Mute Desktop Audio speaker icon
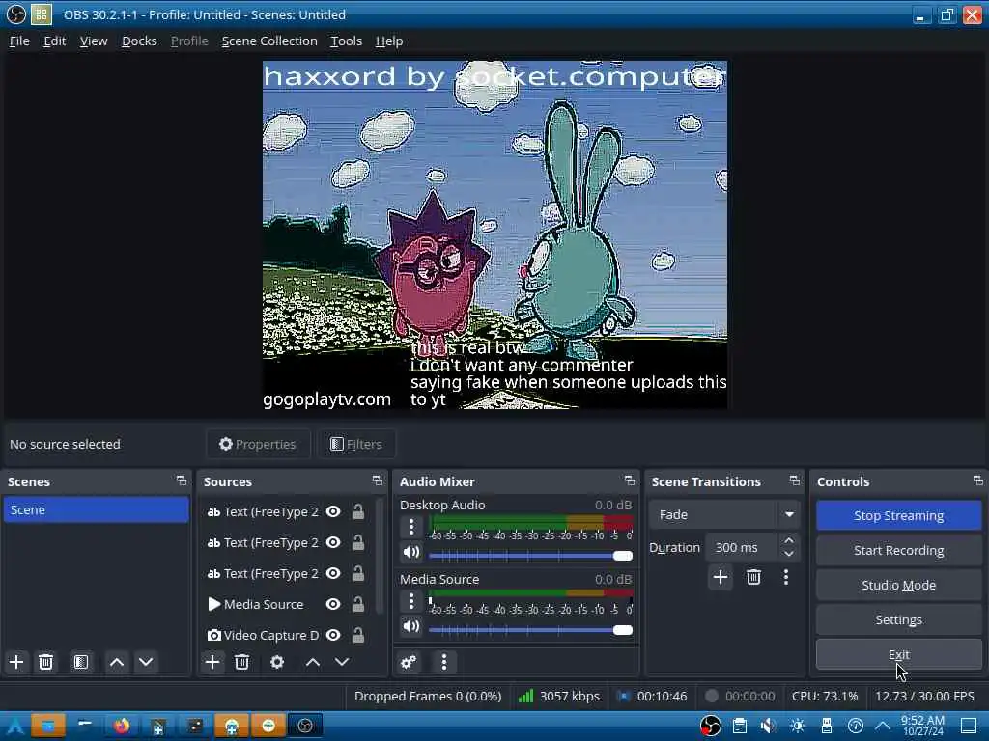Viewport: 989px width, 741px height. coord(411,553)
